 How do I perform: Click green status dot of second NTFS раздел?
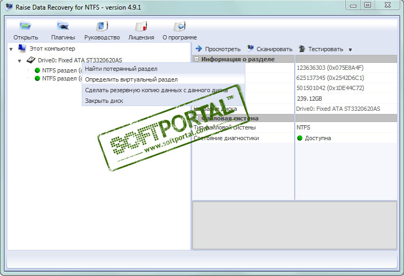(x=37, y=78)
